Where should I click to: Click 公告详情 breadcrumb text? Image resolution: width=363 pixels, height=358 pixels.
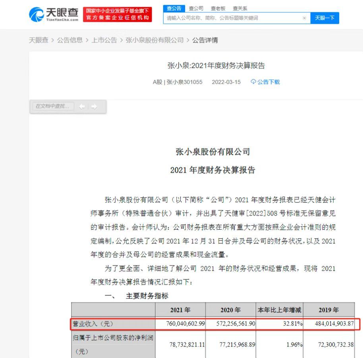tap(205, 40)
